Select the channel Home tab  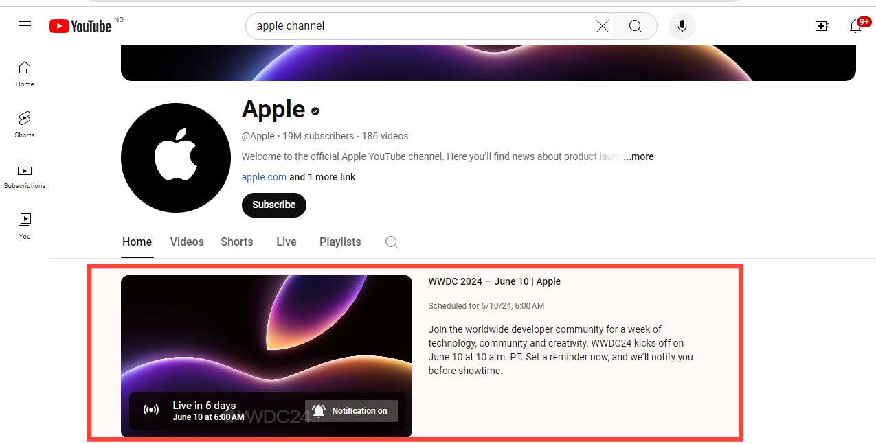[x=137, y=242]
